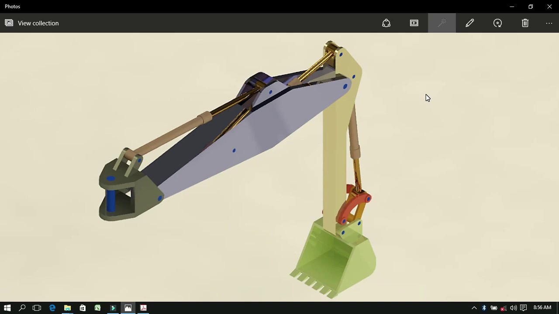Image resolution: width=559 pixels, height=314 pixels.
Task: Delete the photo using the trash icon
Action: pos(525,23)
